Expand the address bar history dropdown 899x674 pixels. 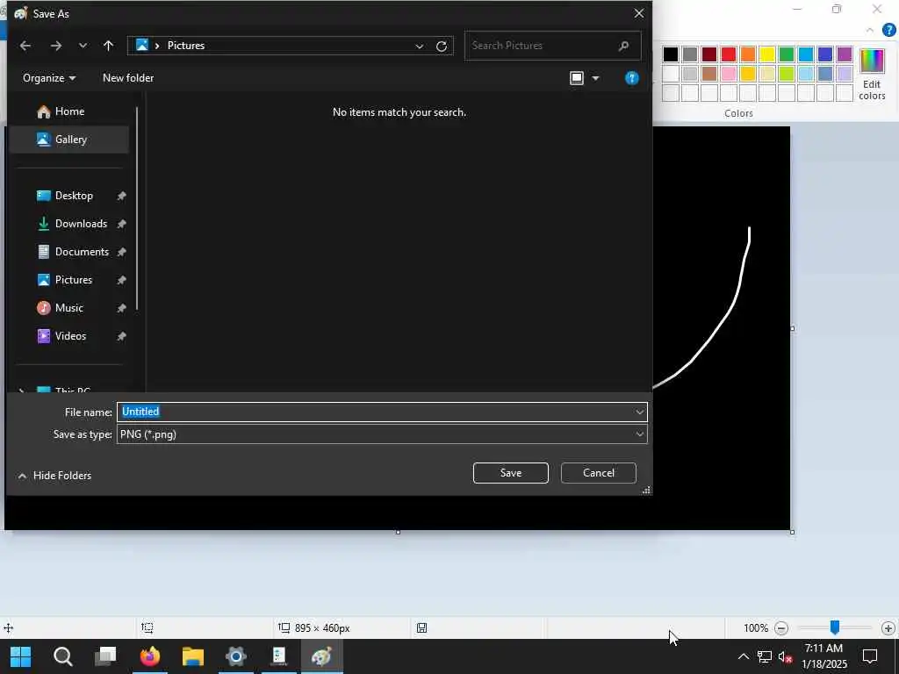(x=419, y=46)
